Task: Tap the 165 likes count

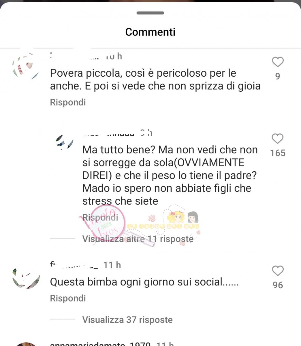Action: 278,153
